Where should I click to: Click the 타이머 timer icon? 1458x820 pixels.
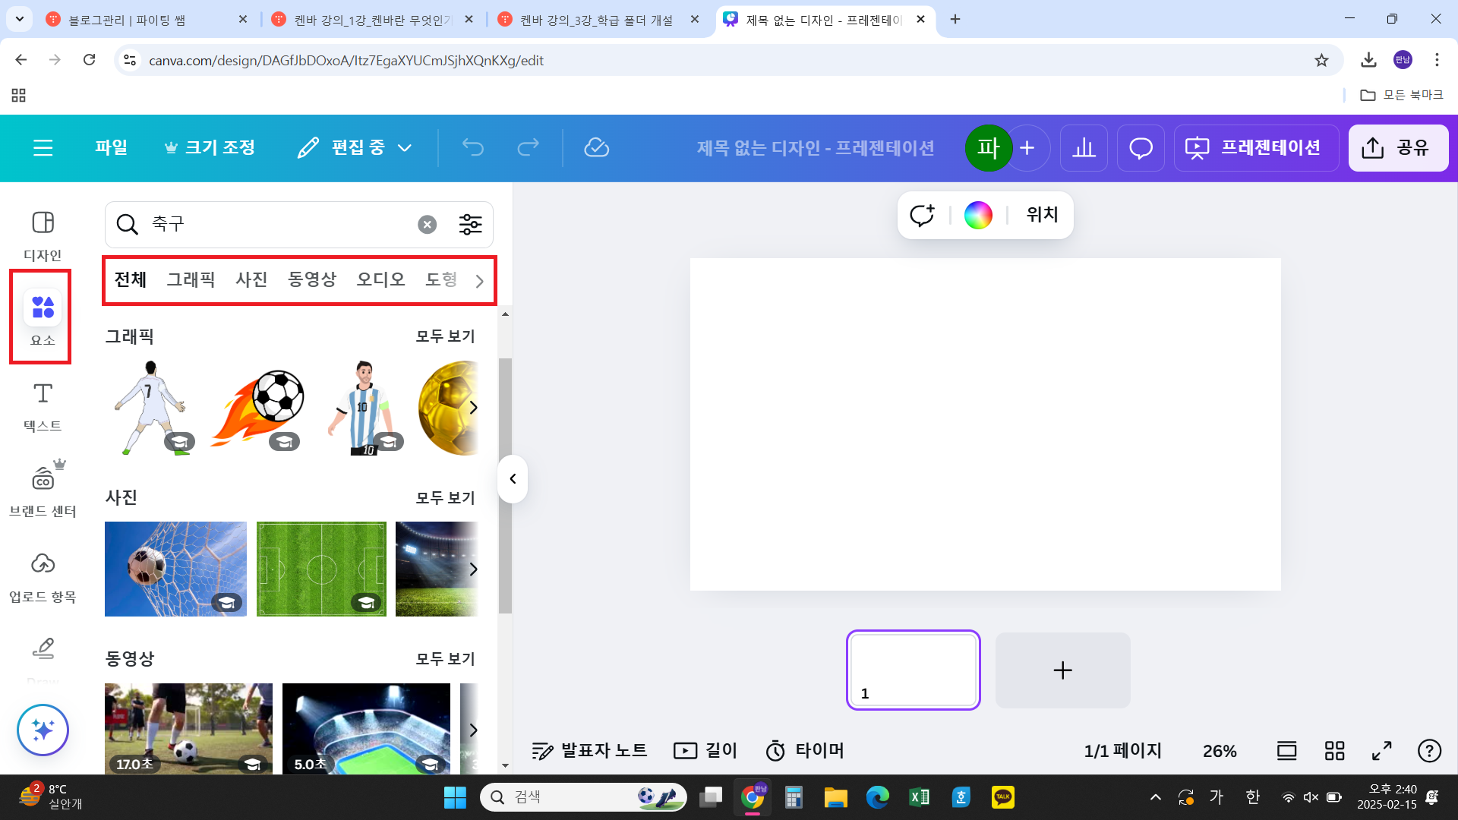tap(775, 750)
